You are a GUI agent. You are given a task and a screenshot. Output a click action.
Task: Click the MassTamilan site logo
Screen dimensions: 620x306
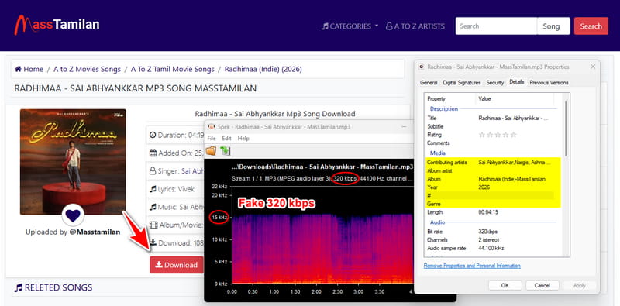(57, 26)
